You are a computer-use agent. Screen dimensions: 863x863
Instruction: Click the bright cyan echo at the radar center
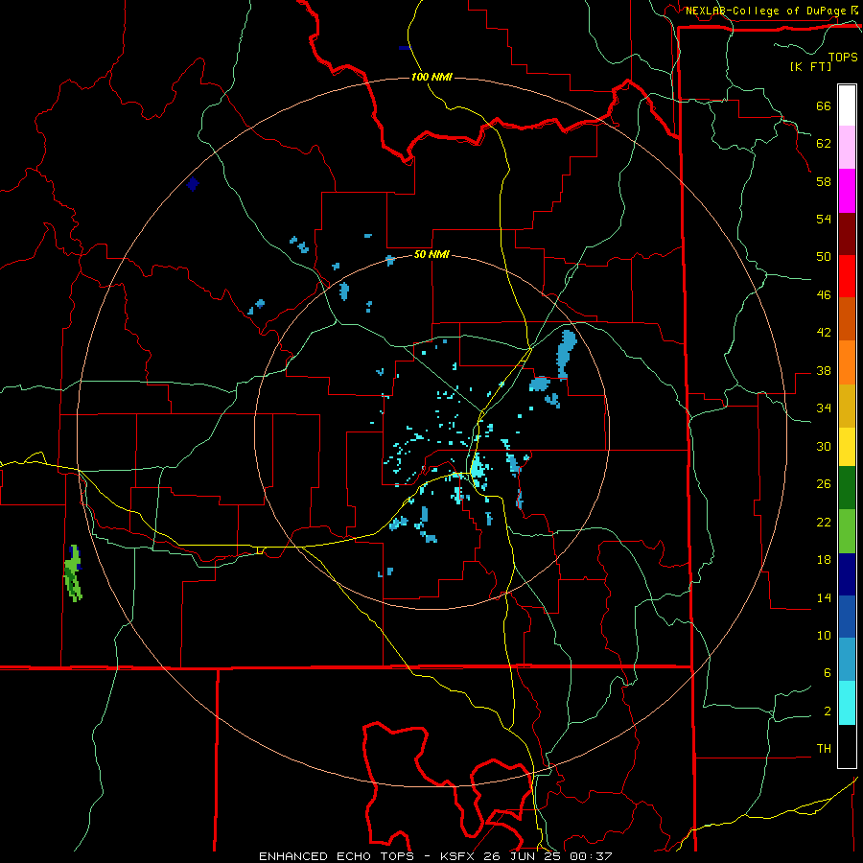478,468
